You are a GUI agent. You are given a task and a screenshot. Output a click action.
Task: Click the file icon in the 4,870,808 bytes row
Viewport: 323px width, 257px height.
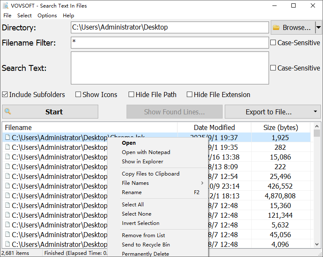pos(8,195)
